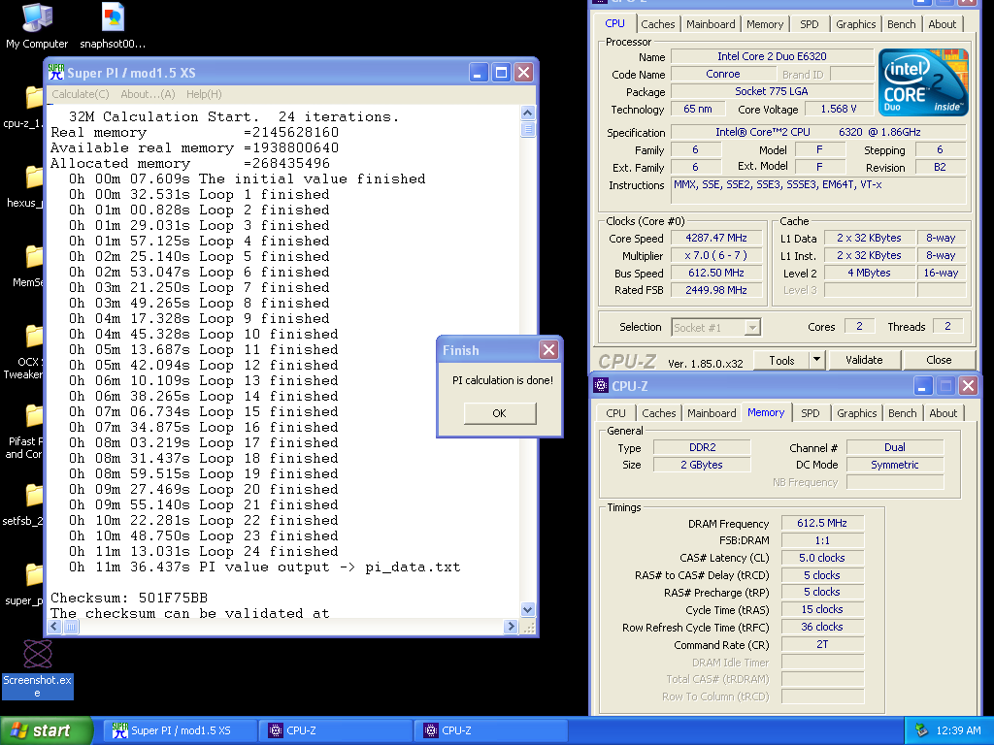Screen dimensions: 994x745
Task: Expand the Tools dropdown arrow
Action: 817,360
